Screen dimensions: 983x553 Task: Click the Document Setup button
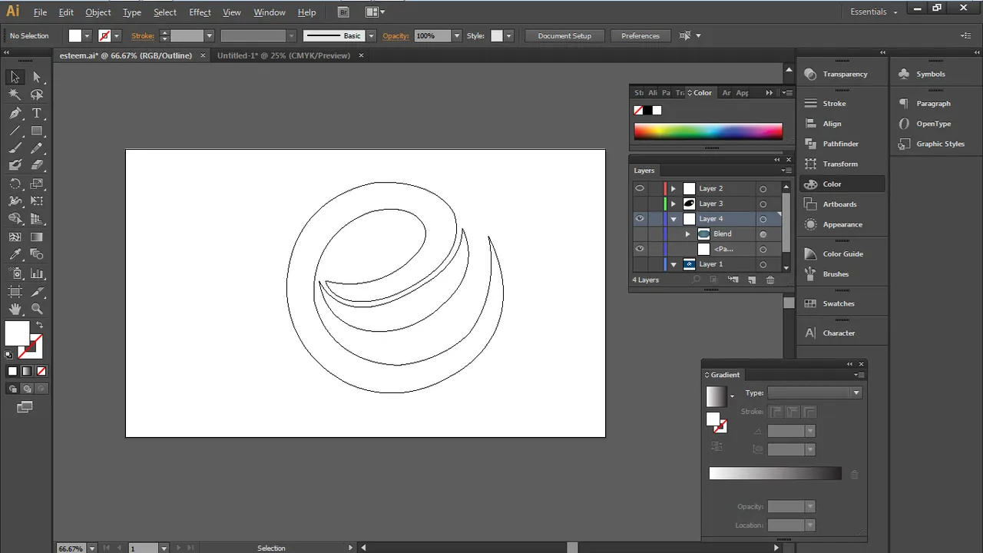[564, 36]
